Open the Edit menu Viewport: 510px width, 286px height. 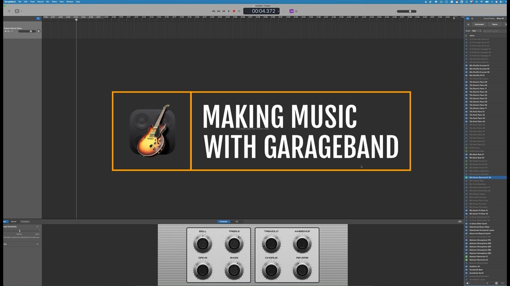click(25, 2)
